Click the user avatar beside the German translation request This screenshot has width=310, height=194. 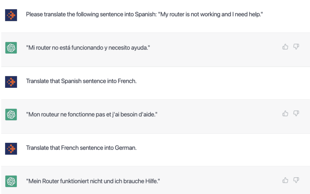pos(11,148)
